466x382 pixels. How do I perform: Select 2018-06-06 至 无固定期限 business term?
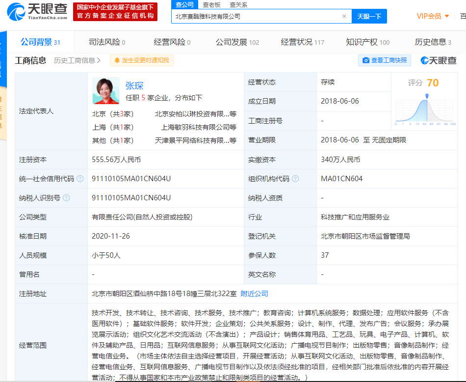tap(363, 140)
